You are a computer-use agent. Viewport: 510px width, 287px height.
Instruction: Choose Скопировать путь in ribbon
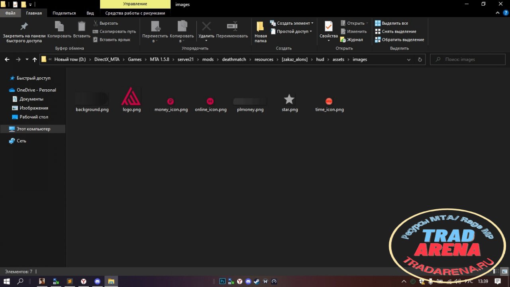pos(114,31)
